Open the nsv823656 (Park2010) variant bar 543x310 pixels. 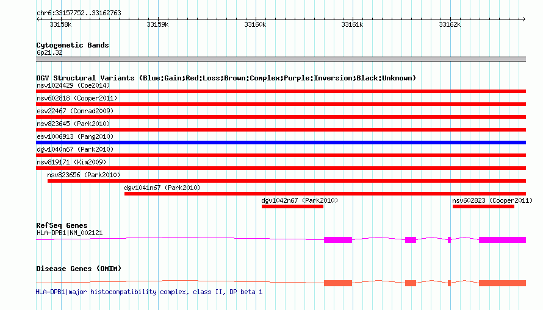[287, 181]
